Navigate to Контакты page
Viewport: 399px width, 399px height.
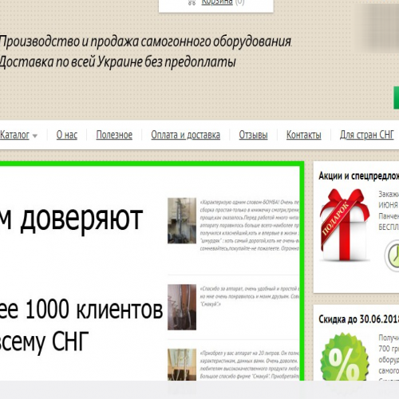point(304,135)
